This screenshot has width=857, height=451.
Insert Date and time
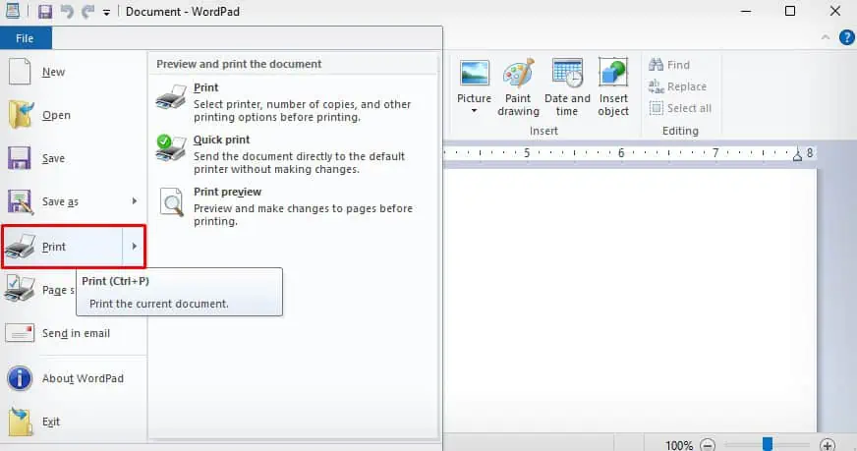pos(567,87)
